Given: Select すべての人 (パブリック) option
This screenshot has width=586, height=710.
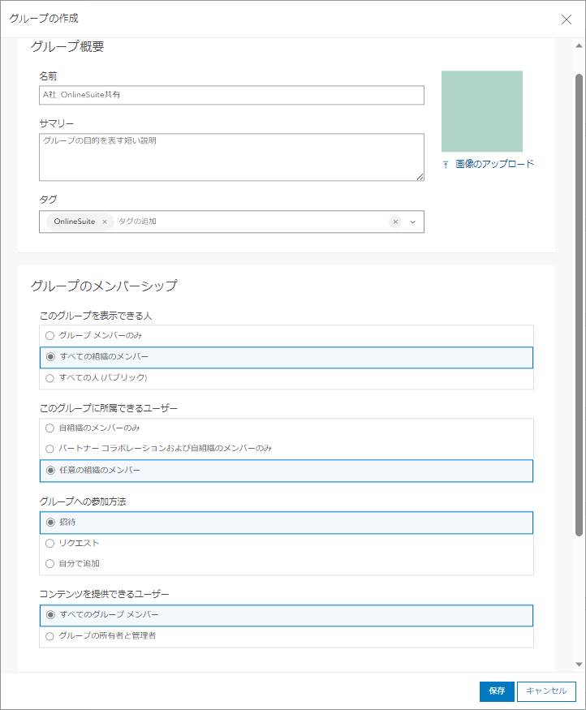Looking at the screenshot, I should (50, 378).
